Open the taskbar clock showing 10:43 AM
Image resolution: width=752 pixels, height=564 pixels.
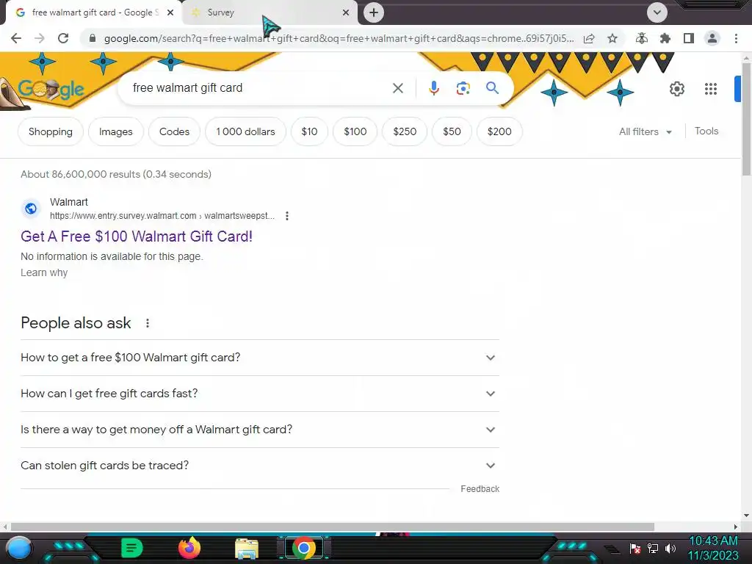713,548
